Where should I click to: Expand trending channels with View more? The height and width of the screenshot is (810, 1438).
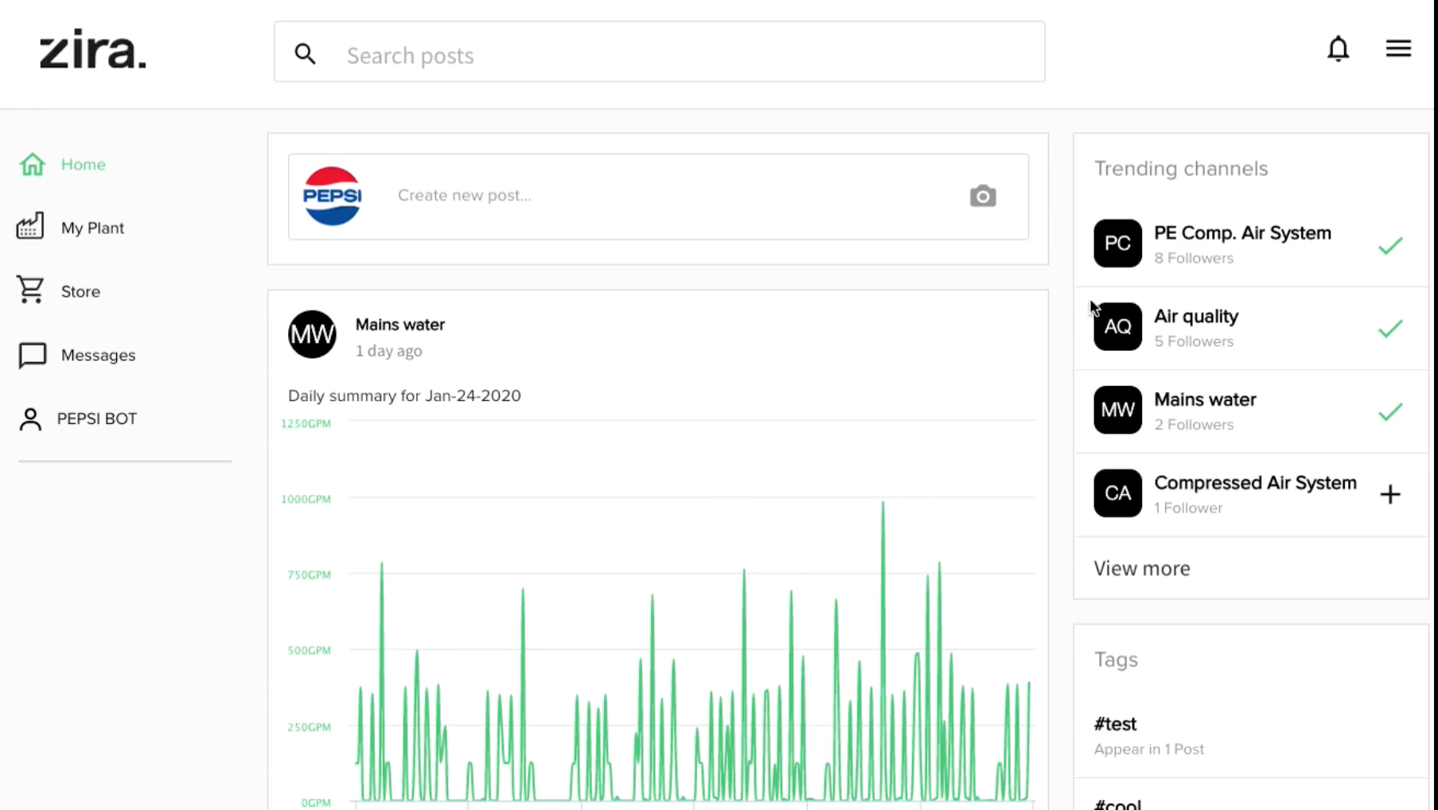tap(1141, 568)
